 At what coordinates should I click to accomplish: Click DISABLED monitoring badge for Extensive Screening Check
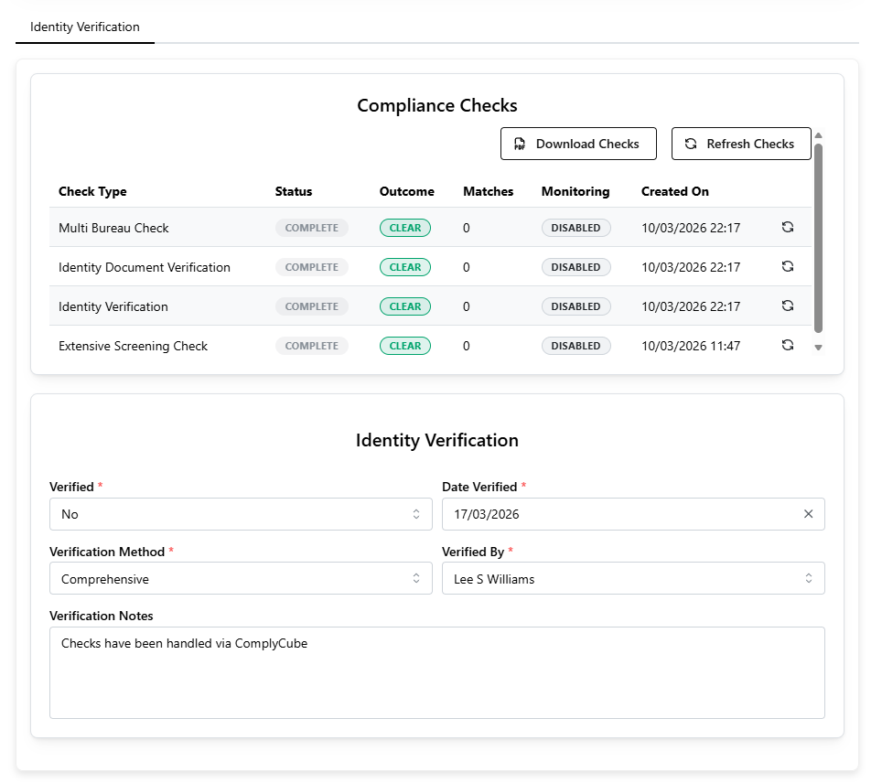click(x=576, y=346)
